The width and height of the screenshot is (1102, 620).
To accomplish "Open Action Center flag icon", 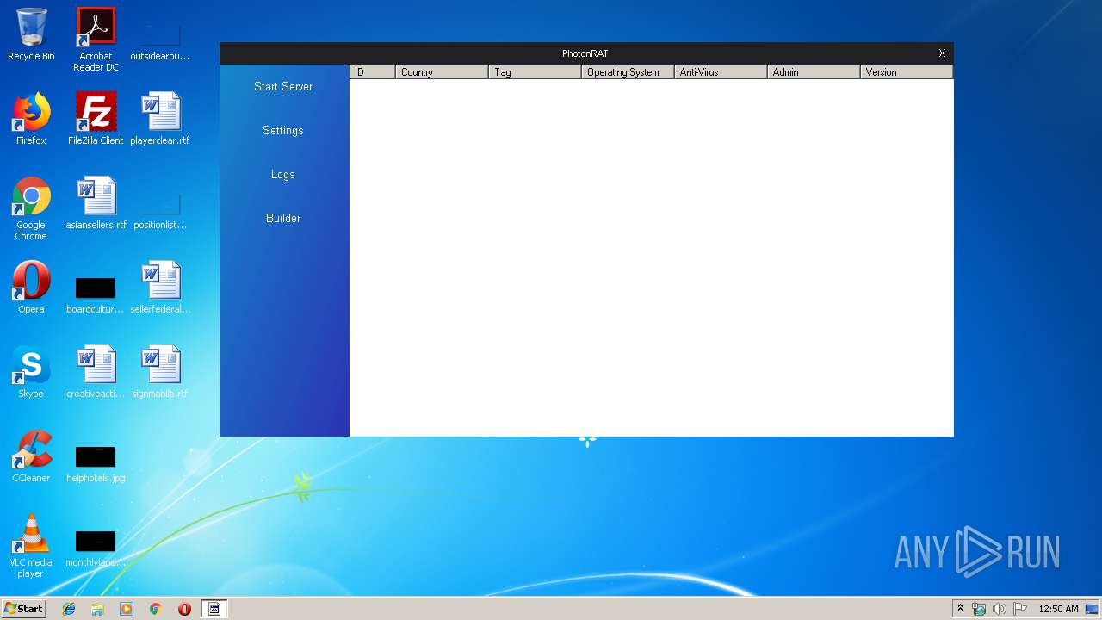I will [x=1020, y=609].
